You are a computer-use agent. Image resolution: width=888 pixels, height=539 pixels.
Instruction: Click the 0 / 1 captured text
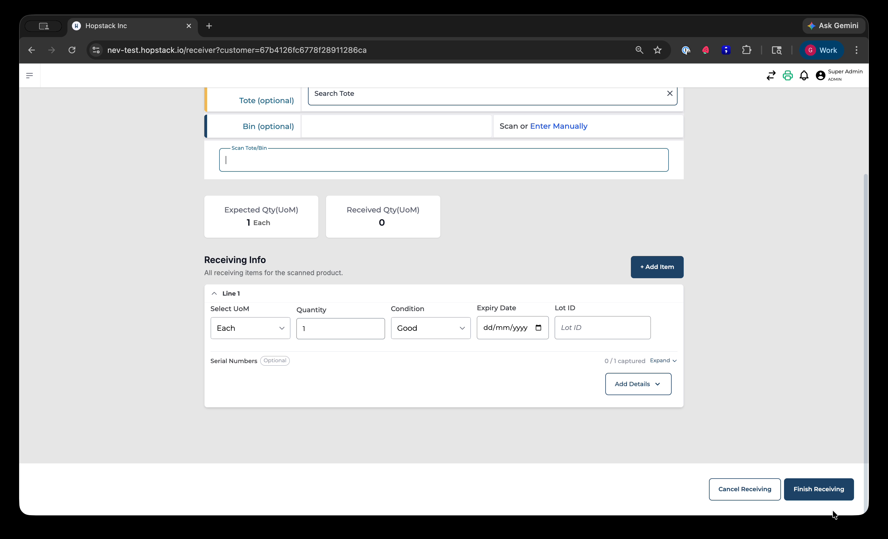click(x=625, y=361)
